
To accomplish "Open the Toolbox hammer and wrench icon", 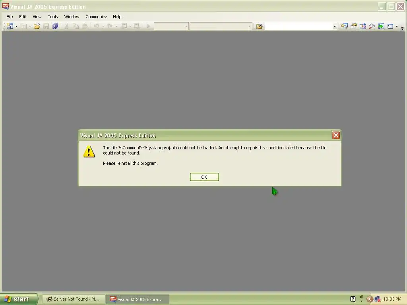I will 372,26.
